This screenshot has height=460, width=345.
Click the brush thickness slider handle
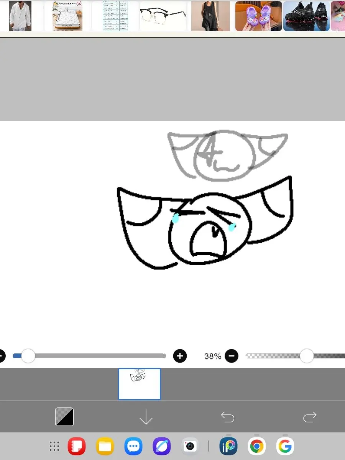click(x=28, y=356)
